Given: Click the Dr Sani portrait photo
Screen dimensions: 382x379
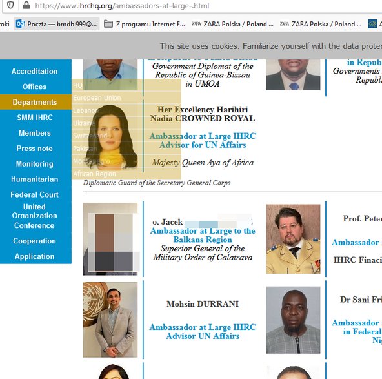Looking at the screenshot, I should point(294,320).
